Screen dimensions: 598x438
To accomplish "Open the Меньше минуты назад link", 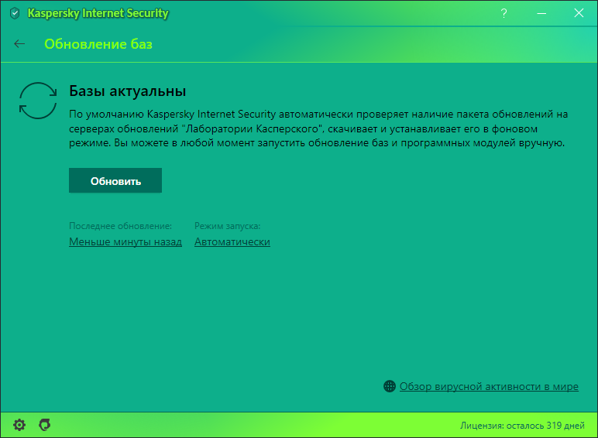I will [125, 242].
